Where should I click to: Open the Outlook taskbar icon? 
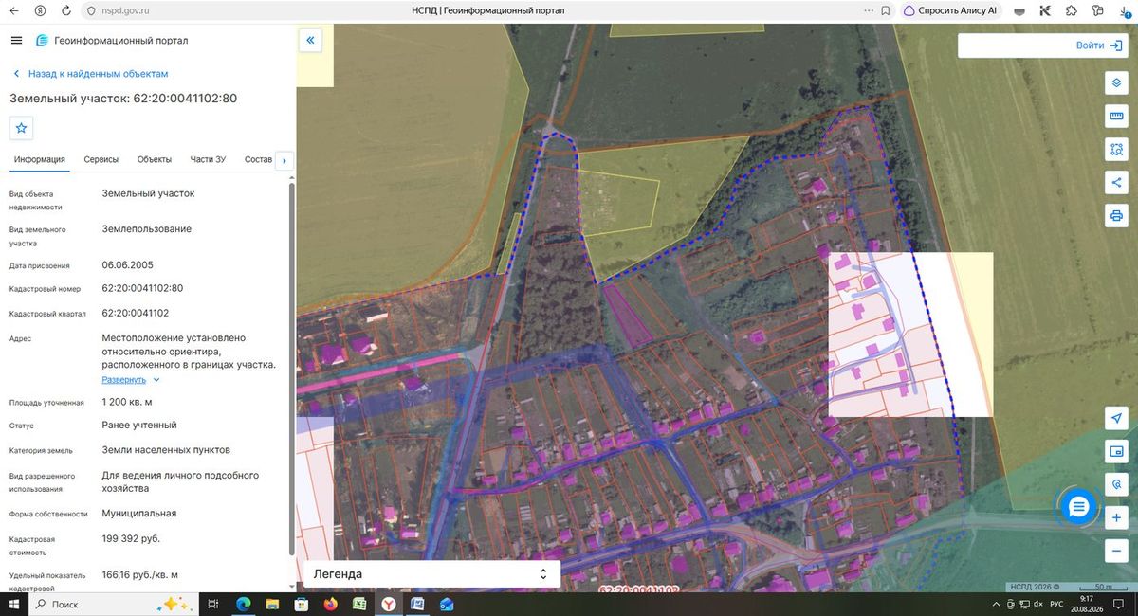point(447,604)
